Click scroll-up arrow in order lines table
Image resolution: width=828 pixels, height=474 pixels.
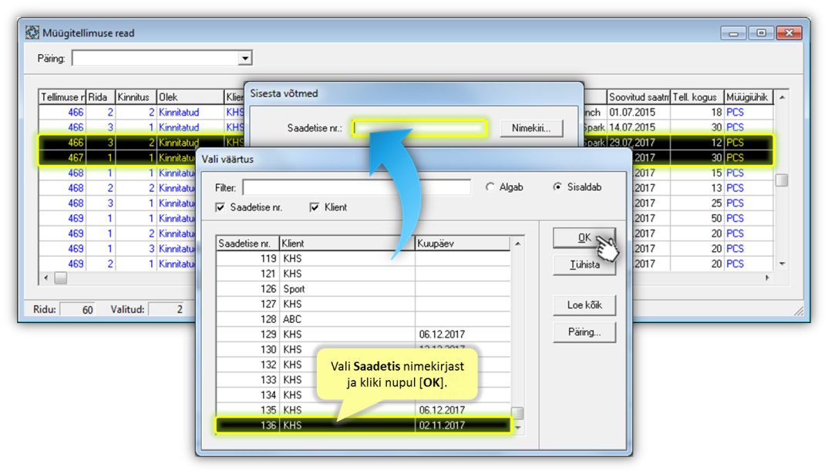pyautogui.click(x=782, y=97)
